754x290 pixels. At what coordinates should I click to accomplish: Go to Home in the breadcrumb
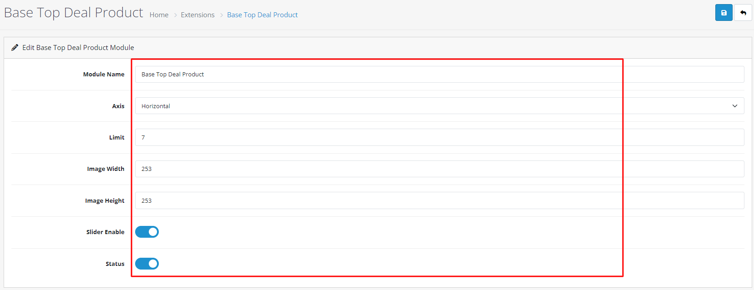pos(159,15)
